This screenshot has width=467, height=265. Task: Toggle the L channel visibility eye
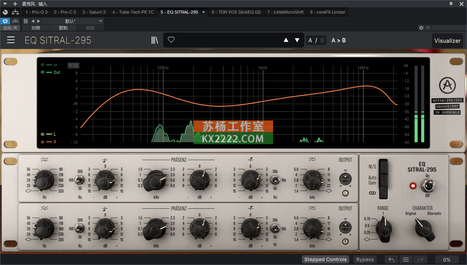43,134
